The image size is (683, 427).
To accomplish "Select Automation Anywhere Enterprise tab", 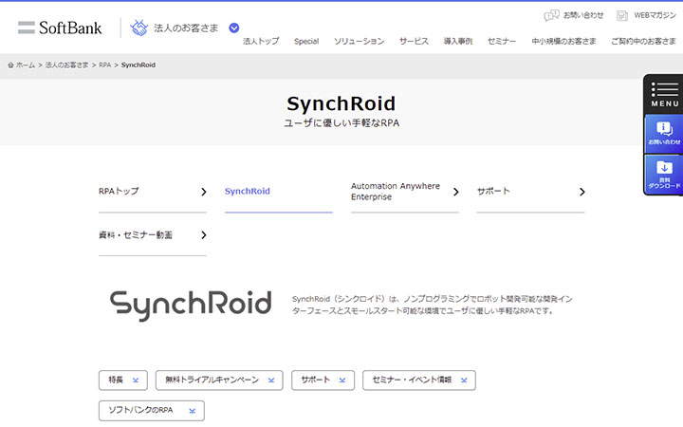I will [x=405, y=192].
